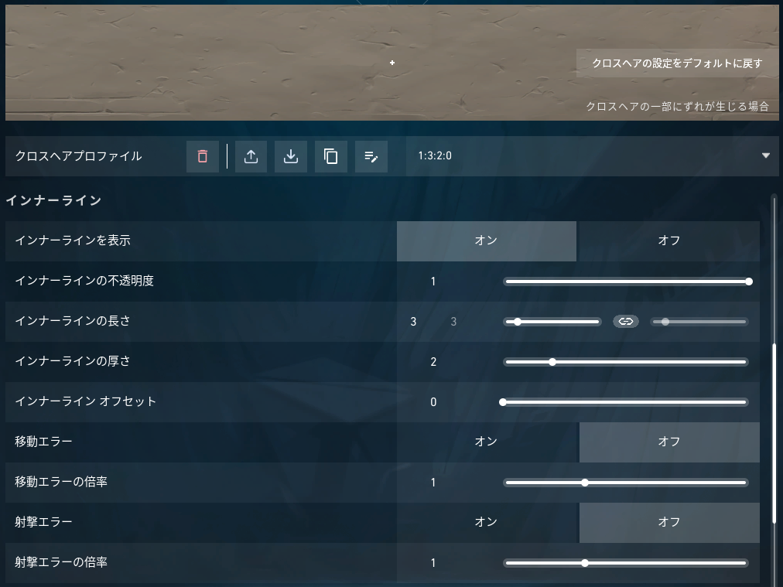Click the インナーラインの不透明度 slider track
The height and width of the screenshot is (587, 783).
pos(626,282)
